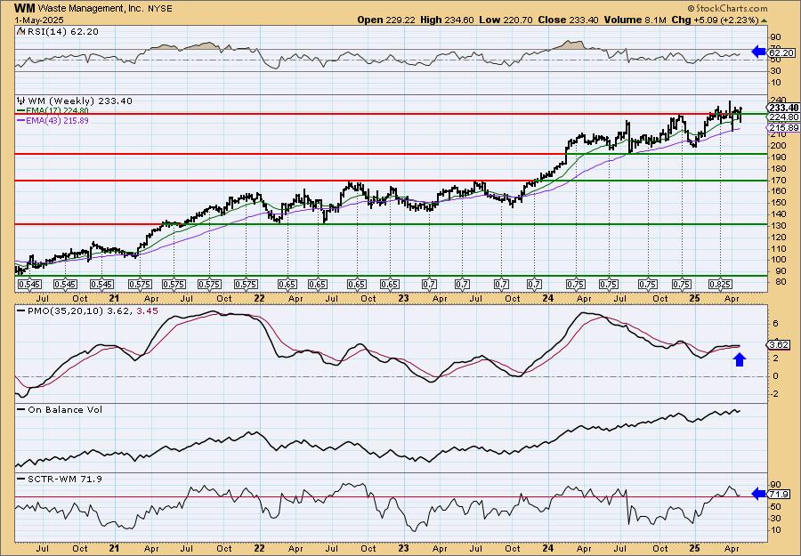The image size is (801, 556).
Task: Click the -2 label on PMO axis
Action: (x=774, y=393)
